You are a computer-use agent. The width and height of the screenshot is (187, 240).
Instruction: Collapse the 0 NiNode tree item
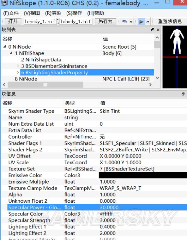(5, 47)
